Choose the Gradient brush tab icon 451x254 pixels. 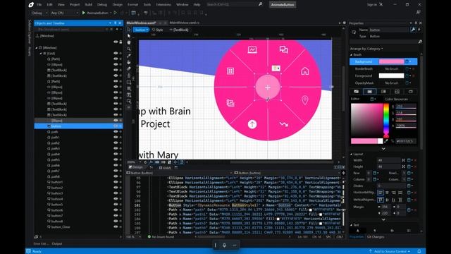pos(383,92)
